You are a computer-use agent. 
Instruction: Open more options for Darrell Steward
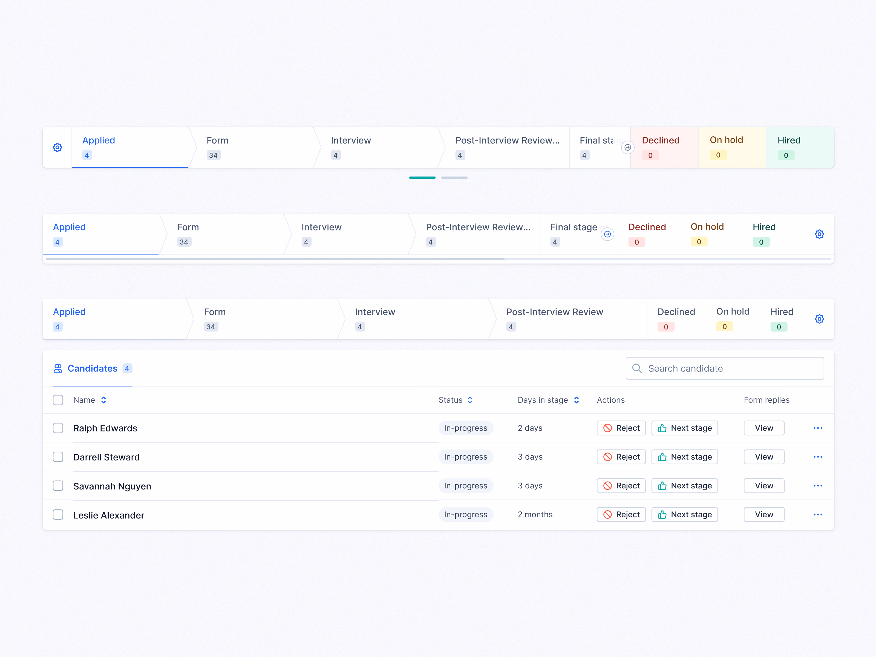[818, 457]
